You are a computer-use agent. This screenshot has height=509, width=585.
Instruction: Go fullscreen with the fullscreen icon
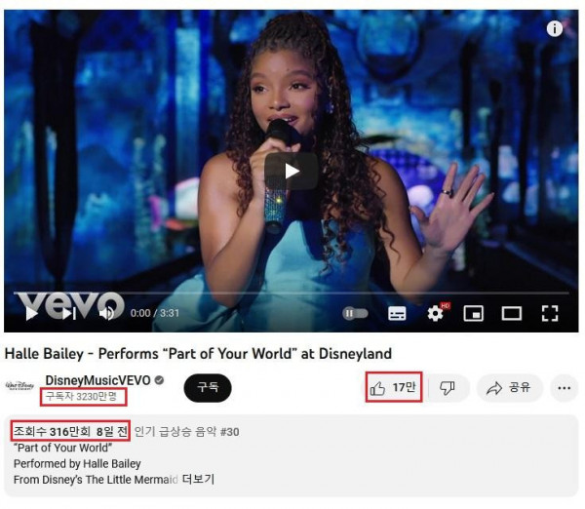pyautogui.click(x=550, y=313)
